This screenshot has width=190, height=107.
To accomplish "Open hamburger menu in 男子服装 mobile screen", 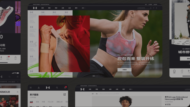I will click(x=31, y=87).
